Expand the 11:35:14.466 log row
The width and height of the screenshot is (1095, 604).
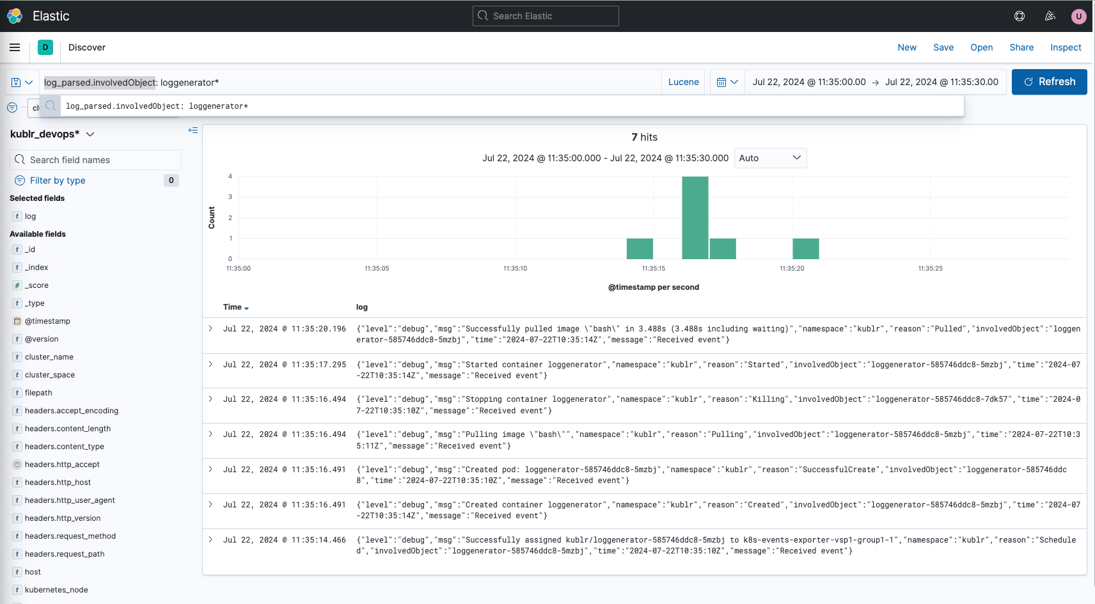210,539
